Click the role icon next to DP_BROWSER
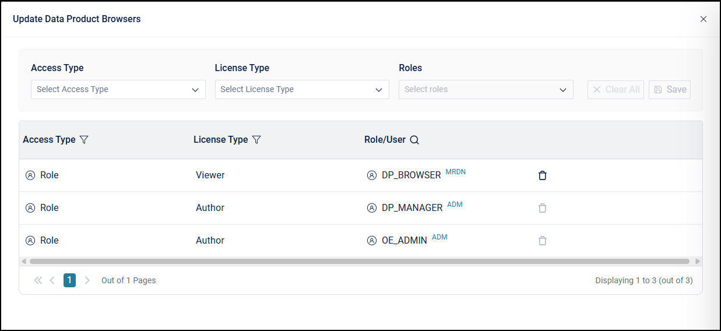The height and width of the screenshot is (331, 721). (372, 175)
